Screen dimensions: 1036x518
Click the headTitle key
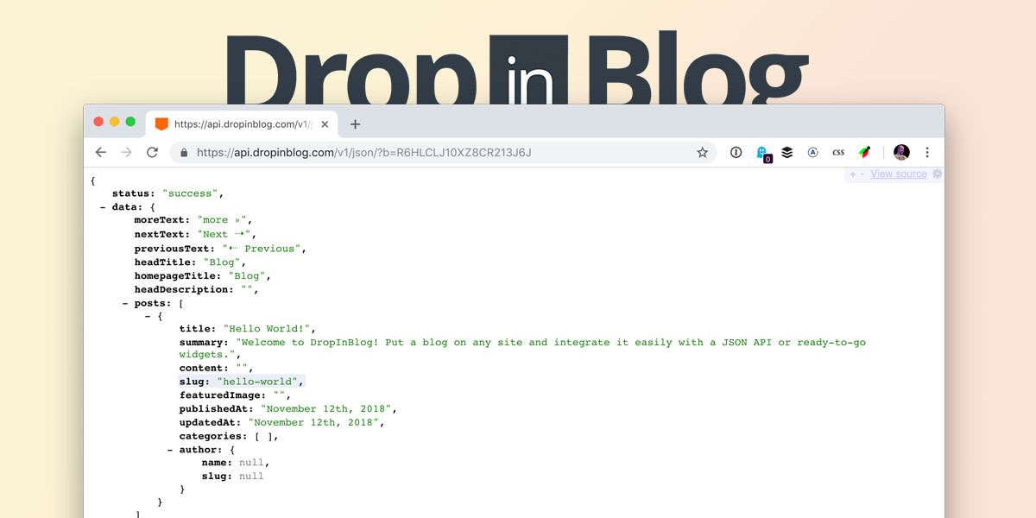tap(165, 262)
